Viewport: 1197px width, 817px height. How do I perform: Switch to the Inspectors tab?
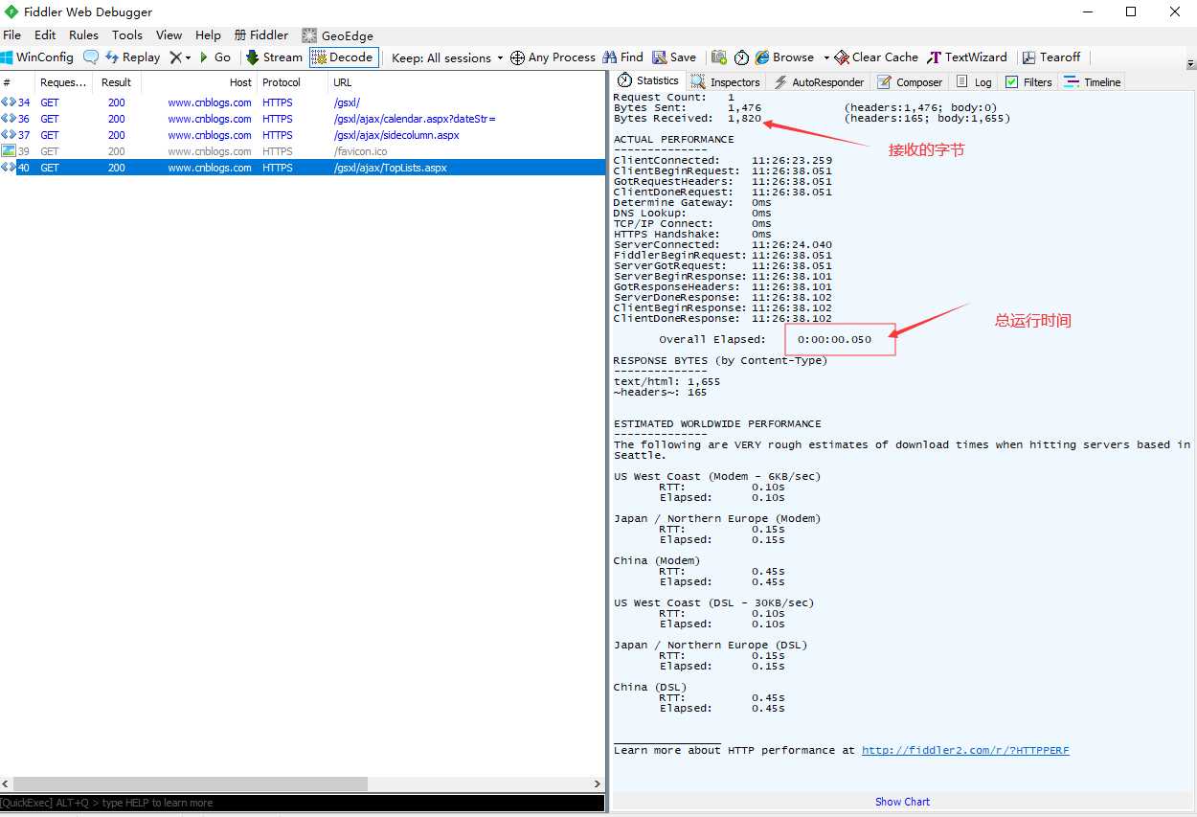coord(726,82)
